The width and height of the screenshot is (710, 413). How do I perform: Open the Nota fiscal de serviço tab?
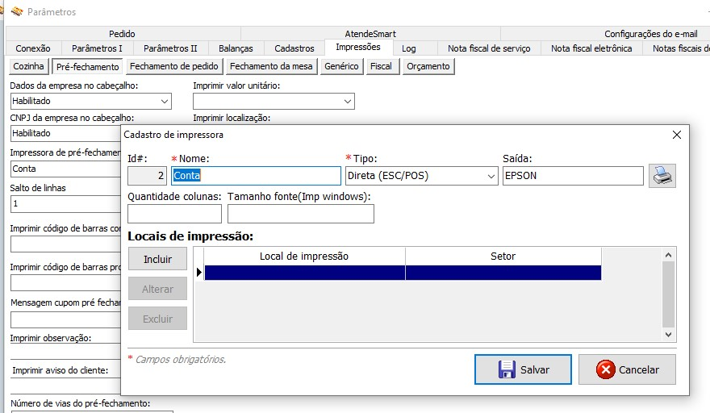489,48
